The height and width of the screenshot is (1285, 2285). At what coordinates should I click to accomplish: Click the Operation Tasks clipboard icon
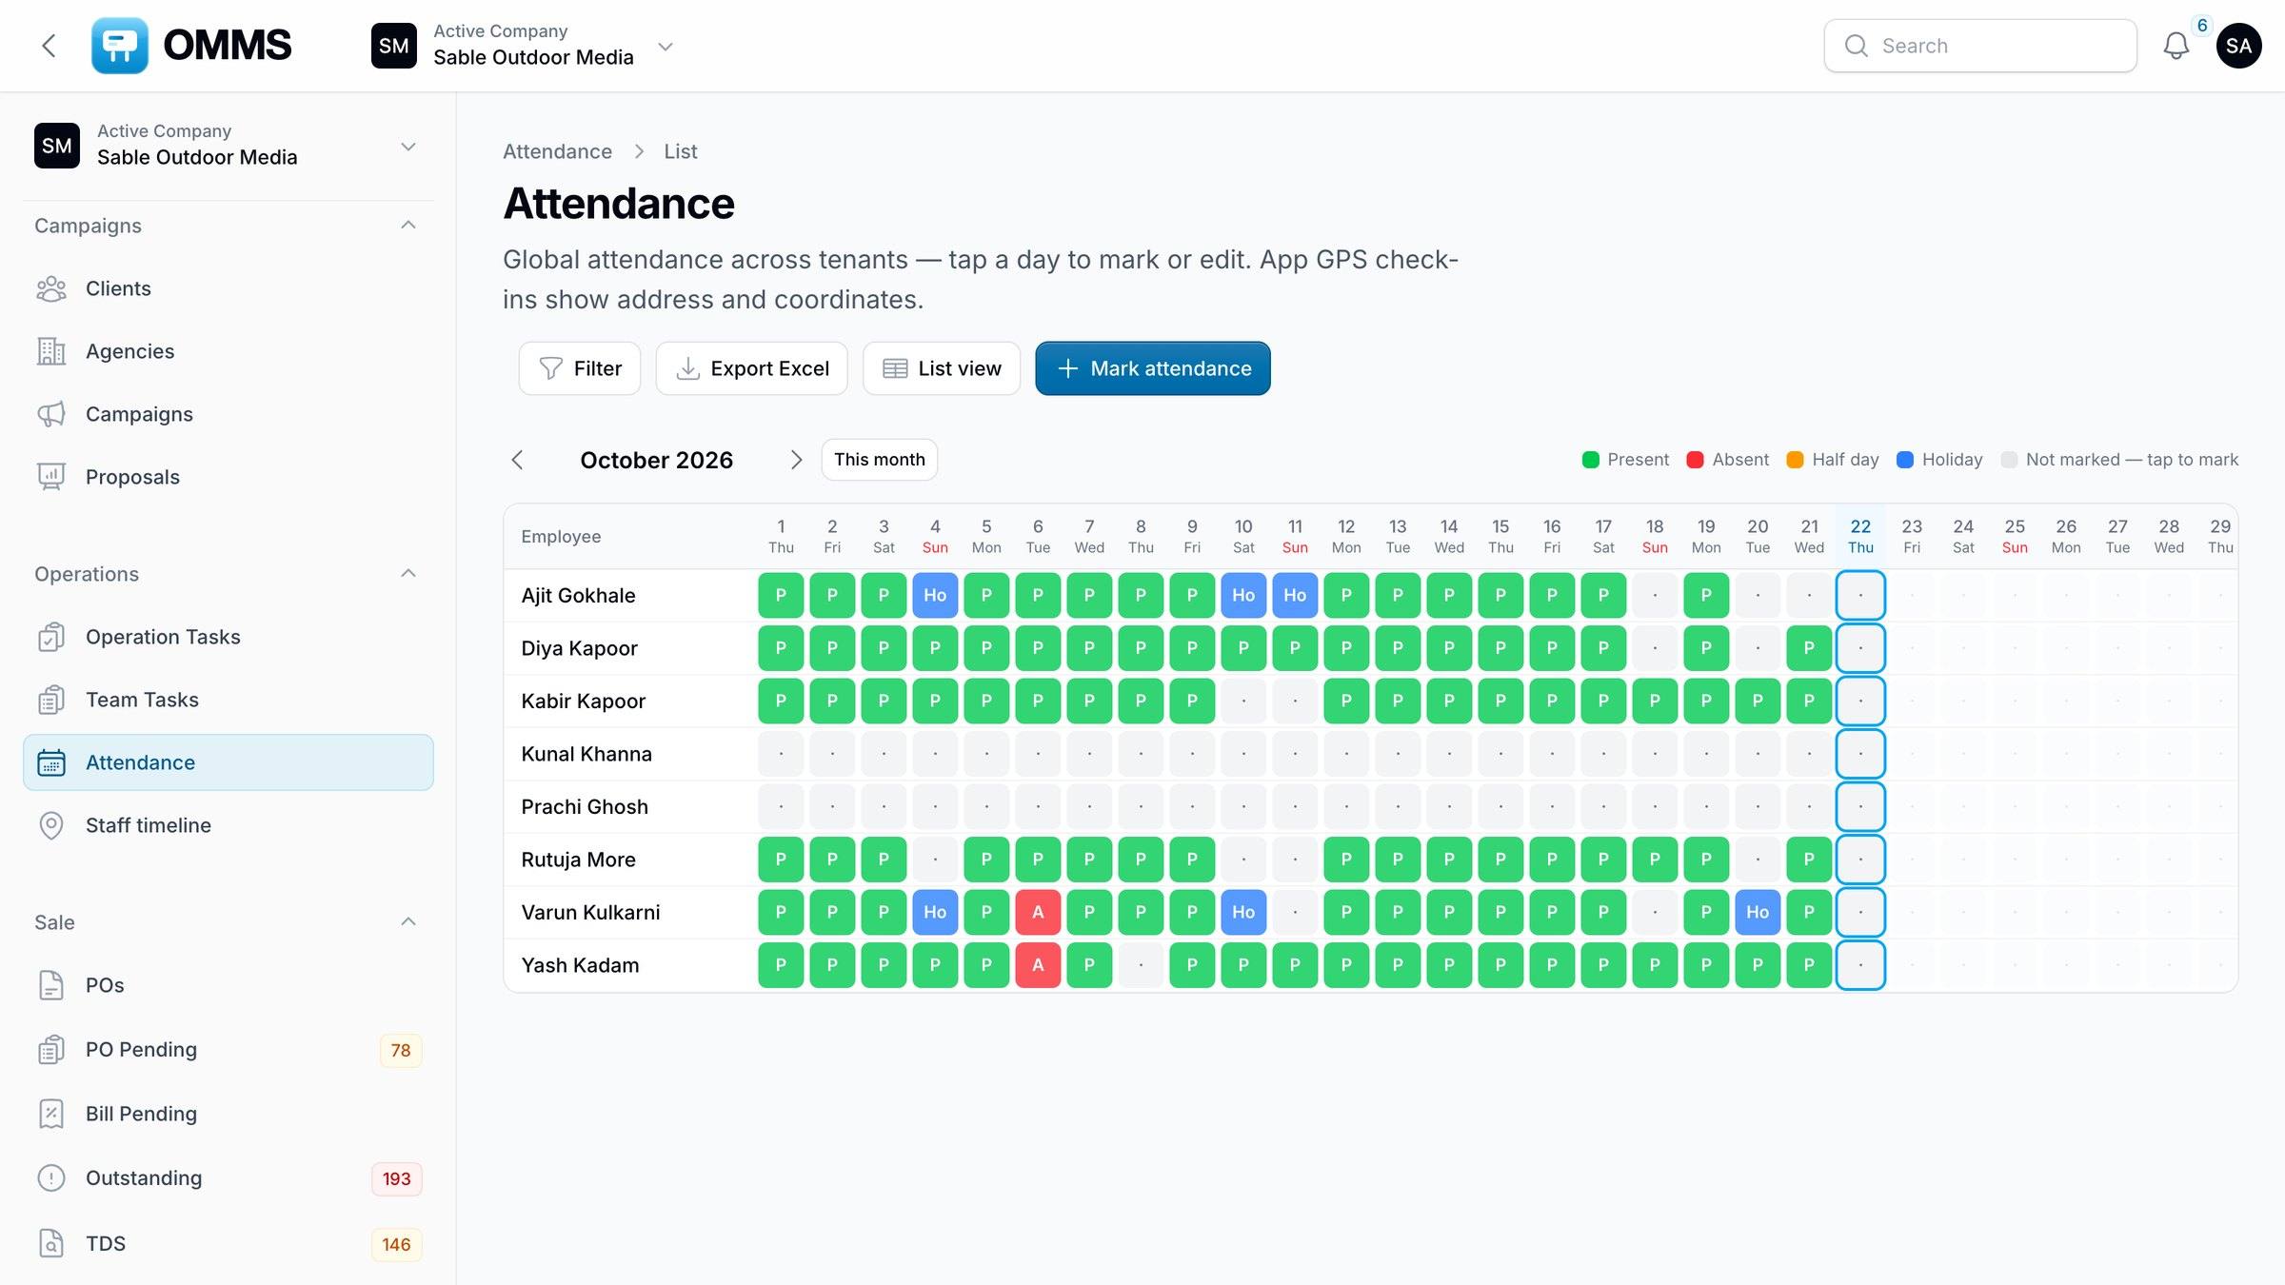[x=51, y=637]
